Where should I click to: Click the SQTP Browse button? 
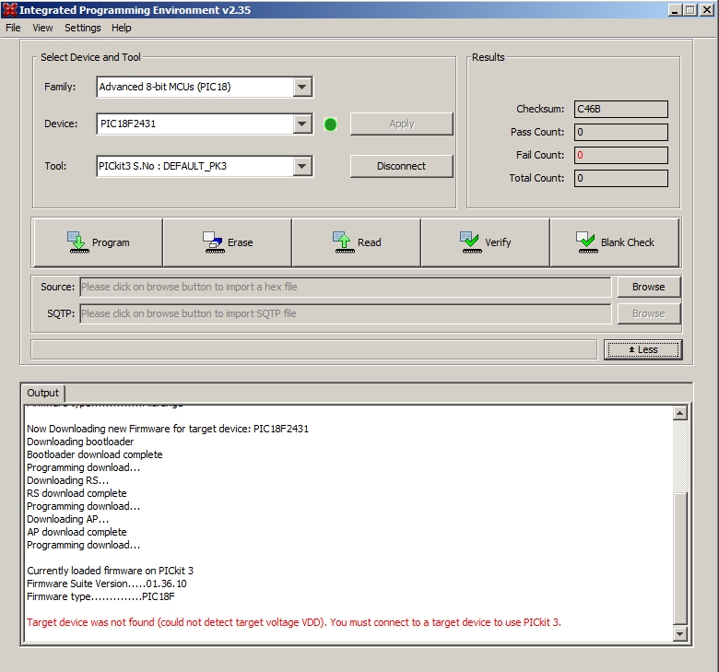[648, 313]
